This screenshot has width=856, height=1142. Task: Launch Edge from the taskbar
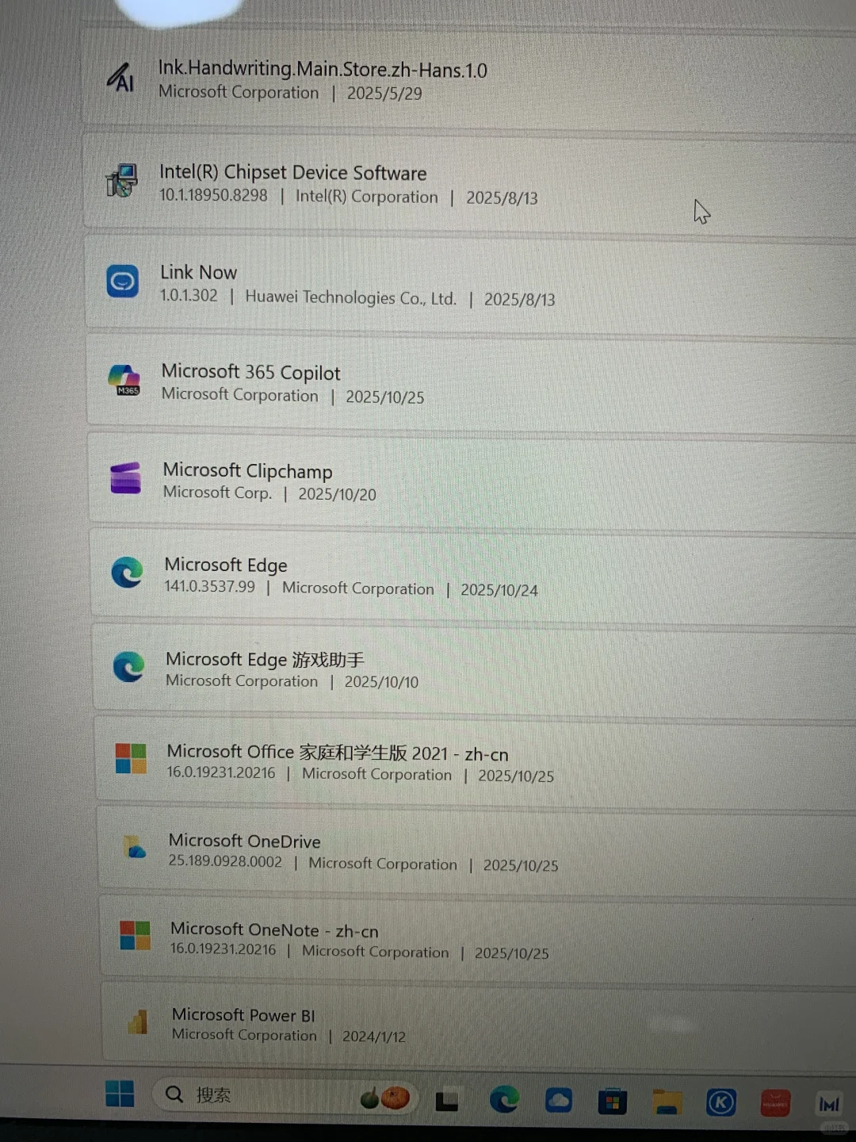[x=504, y=1099]
